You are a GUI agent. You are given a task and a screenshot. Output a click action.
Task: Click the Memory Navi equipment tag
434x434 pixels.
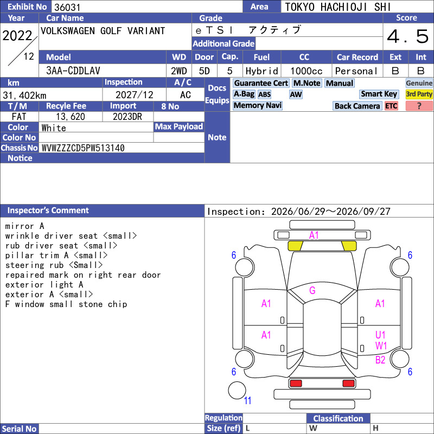coord(257,105)
